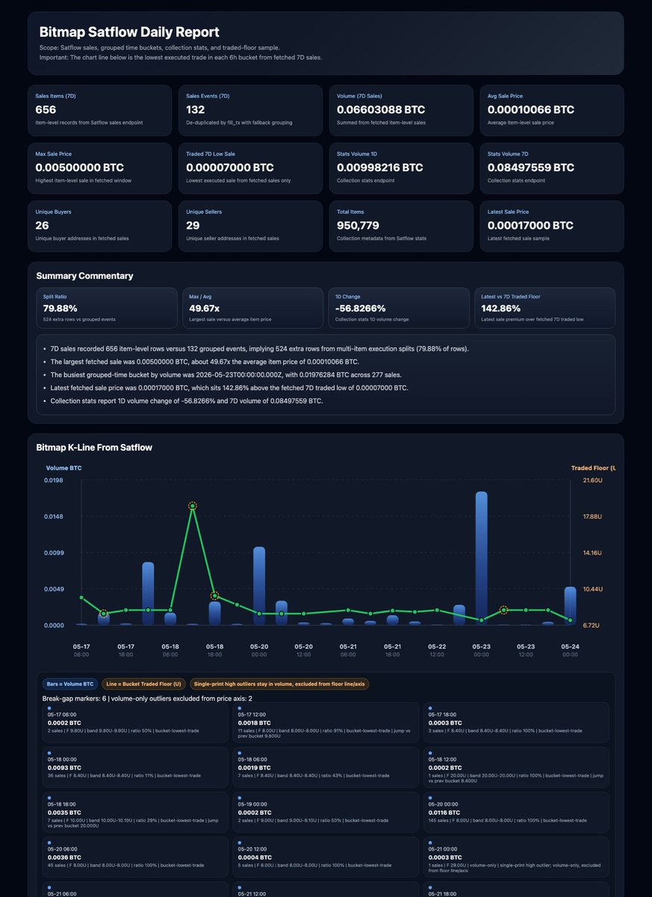
Task: Click the 21.60U right axis tick label
Action: [x=592, y=480]
